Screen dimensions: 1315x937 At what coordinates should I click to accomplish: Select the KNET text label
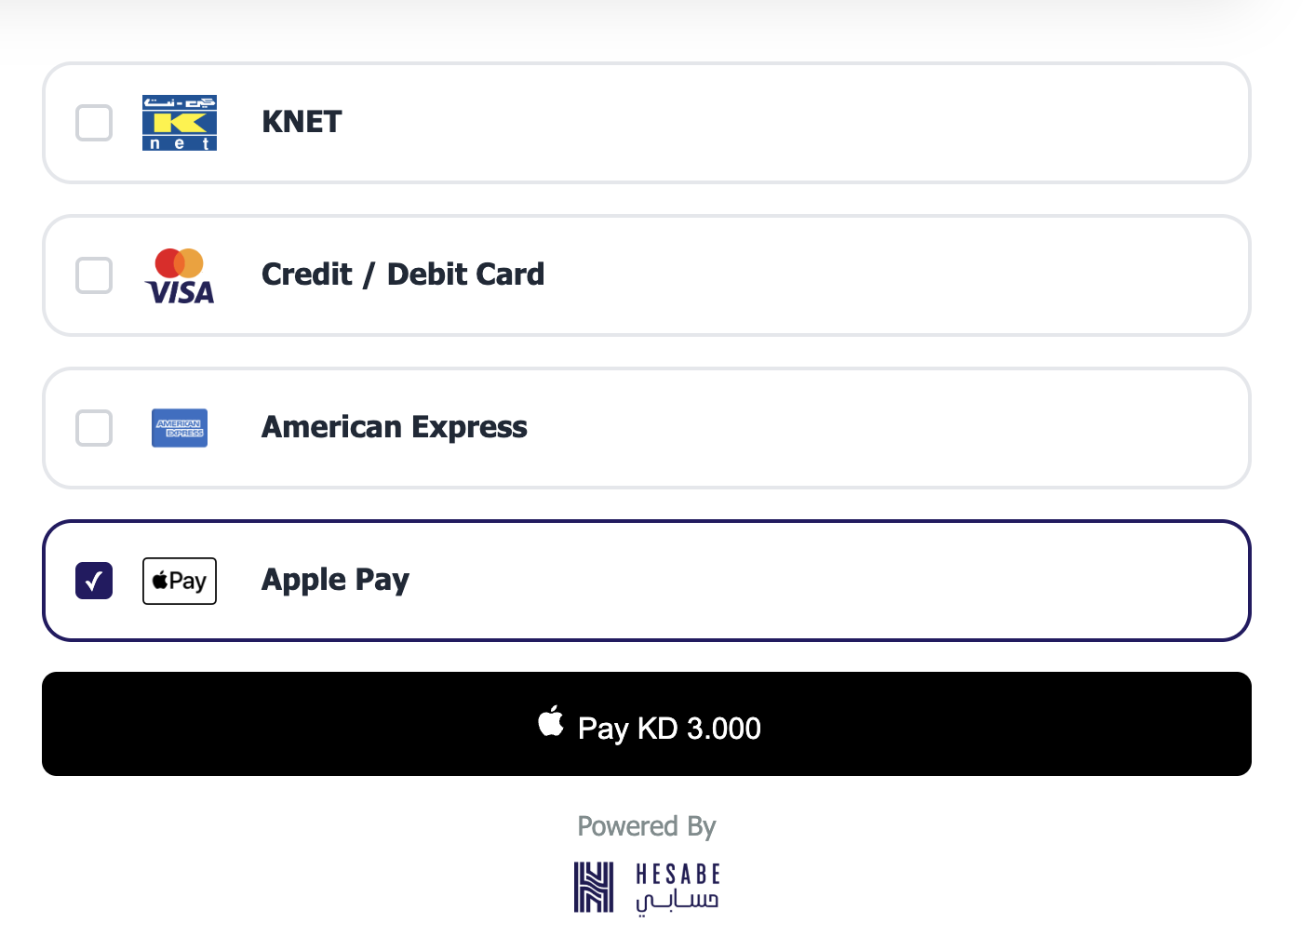pyautogui.click(x=302, y=122)
